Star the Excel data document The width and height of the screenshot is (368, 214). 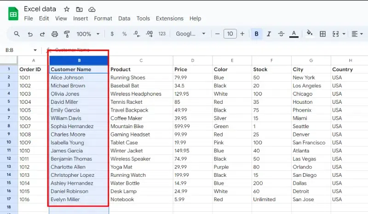click(x=67, y=9)
